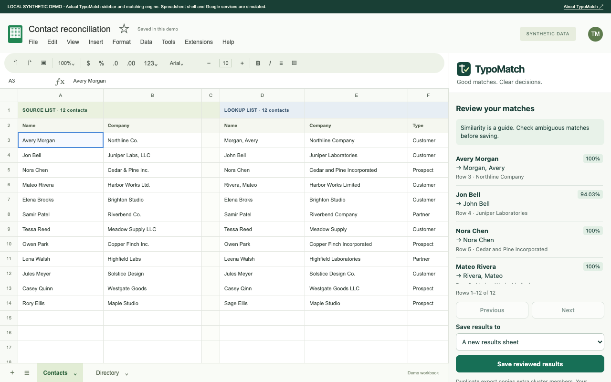Apply percent format with the % button
Image resolution: width=611 pixels, height=382 pixels.
(101, 63)
